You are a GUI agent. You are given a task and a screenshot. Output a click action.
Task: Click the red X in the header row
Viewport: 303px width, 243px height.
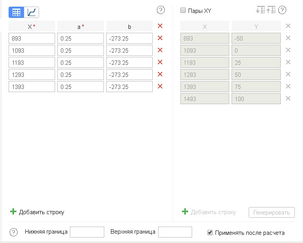point(160,26)
